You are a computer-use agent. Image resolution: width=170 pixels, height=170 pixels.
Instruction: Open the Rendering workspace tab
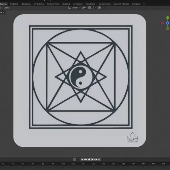91,4
